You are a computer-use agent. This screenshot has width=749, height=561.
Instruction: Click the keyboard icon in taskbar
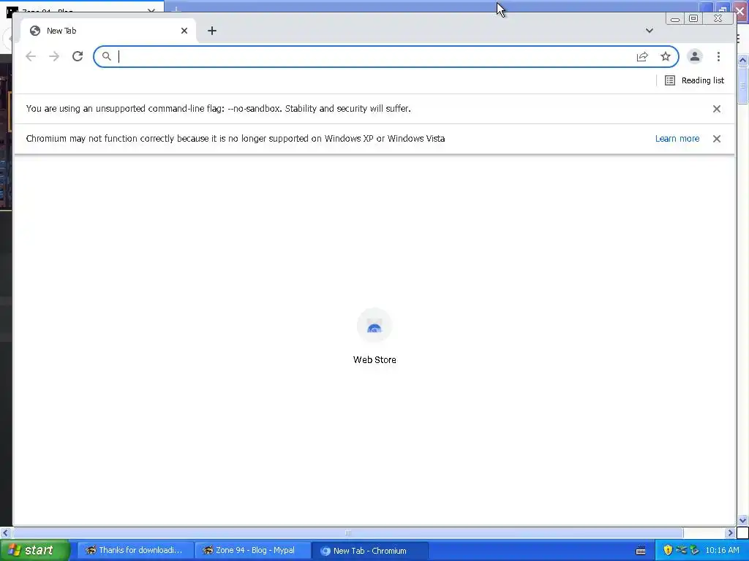tap(641, 551)
